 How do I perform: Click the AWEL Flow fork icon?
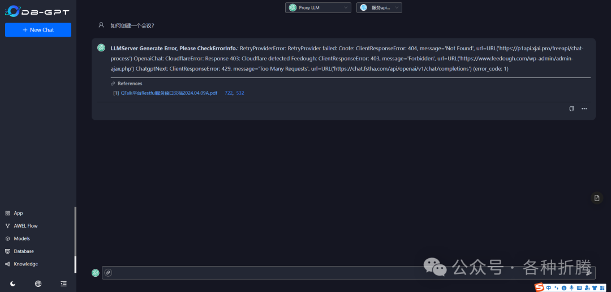(7, 226)
